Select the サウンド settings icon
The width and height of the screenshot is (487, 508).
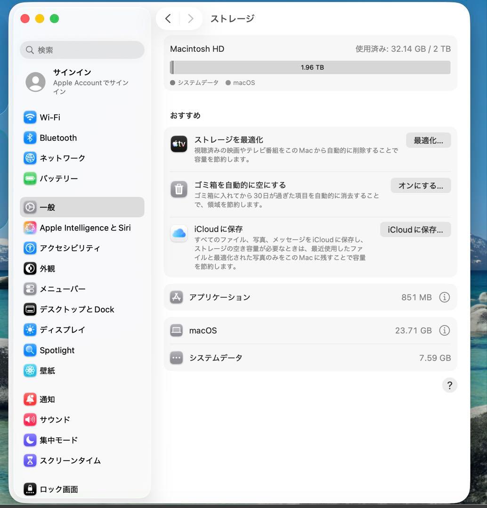click(x=30, y=420)
